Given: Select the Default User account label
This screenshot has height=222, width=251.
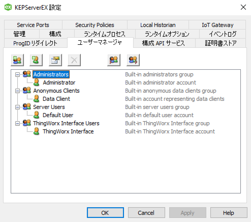Looking at the screenshot, I should click(x=58, y=115).
